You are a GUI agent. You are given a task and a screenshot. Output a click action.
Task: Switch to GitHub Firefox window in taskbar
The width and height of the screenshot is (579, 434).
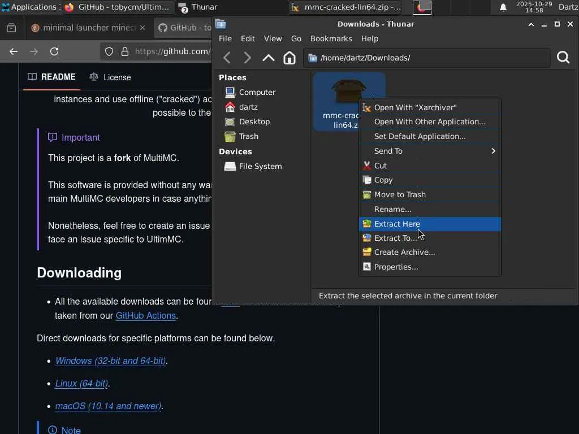tap(118, 7)
